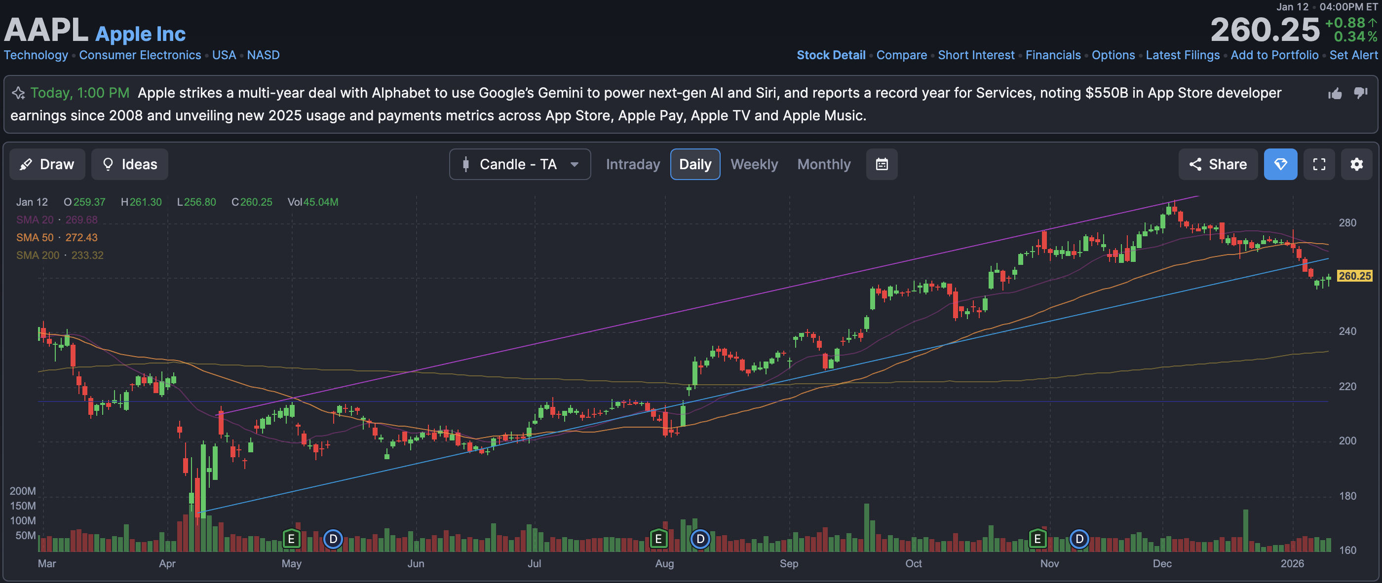1382x583 pixels.
Task: Click the star icon beside news headline
Action: [18, 93]
